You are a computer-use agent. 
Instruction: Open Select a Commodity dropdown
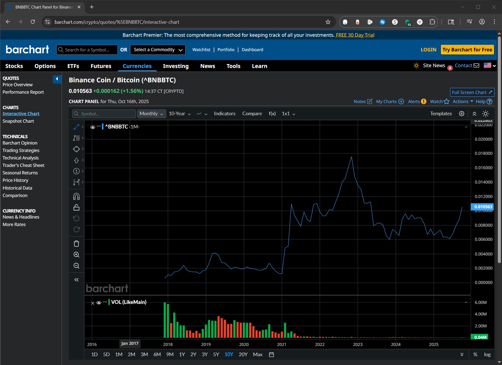pos(158,50)
